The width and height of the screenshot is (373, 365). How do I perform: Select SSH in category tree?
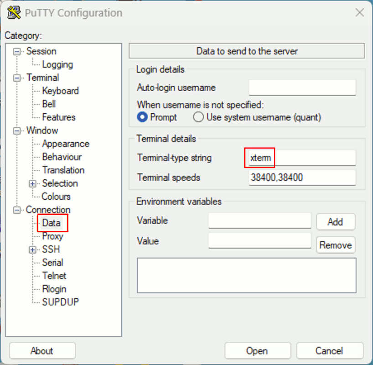coord(51,249)
